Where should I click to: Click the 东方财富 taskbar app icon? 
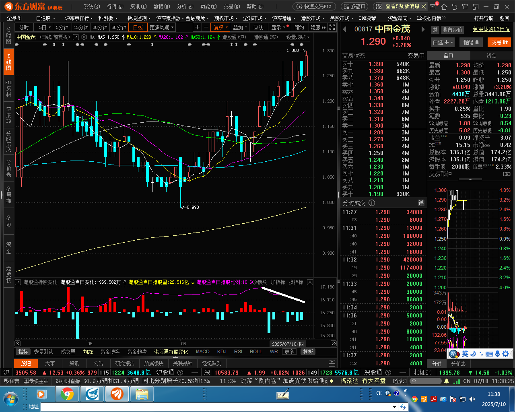[x=117, y=394]
